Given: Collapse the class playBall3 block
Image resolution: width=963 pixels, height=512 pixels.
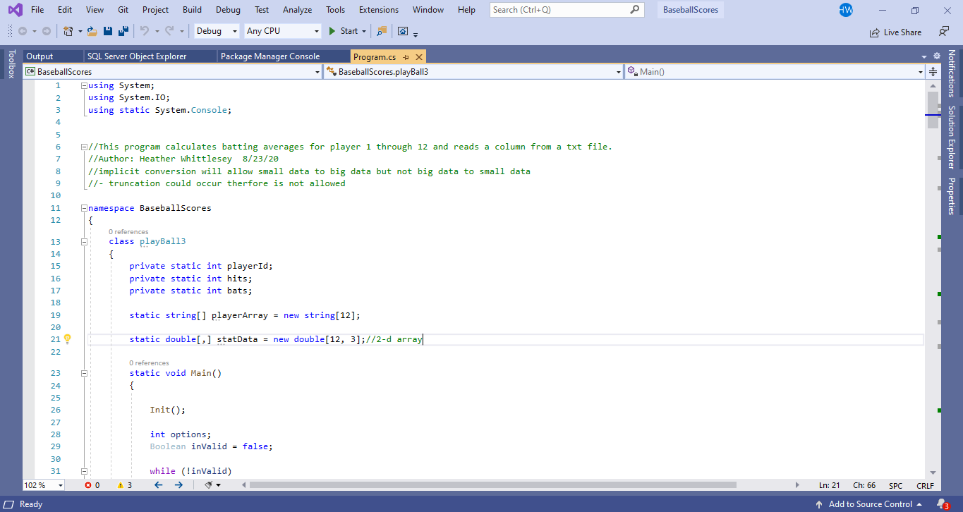Looking at the screenshot, I should click(x=83, y=241).
